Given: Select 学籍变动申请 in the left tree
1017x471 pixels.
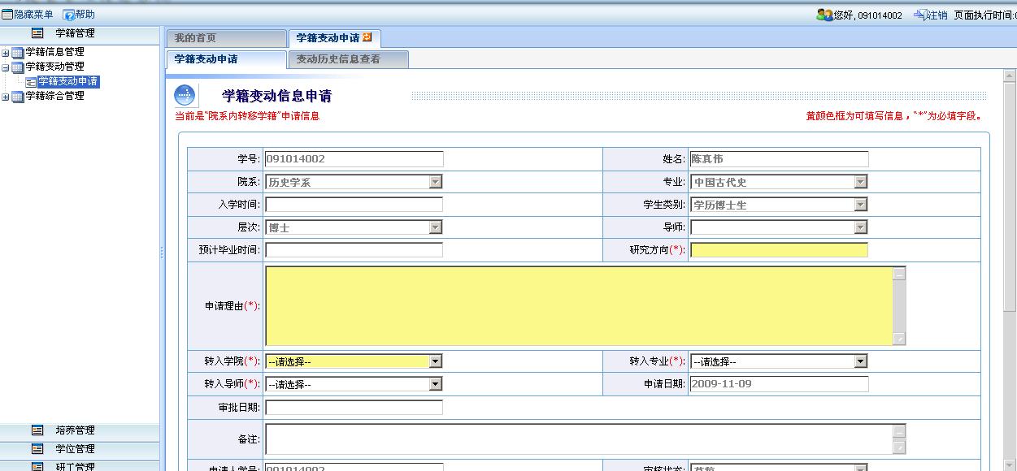Looking at the screenshot, I should click(67, 81).
